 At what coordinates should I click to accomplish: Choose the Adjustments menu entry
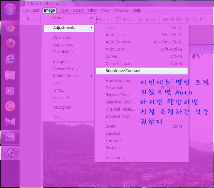(x=69, y=28)
